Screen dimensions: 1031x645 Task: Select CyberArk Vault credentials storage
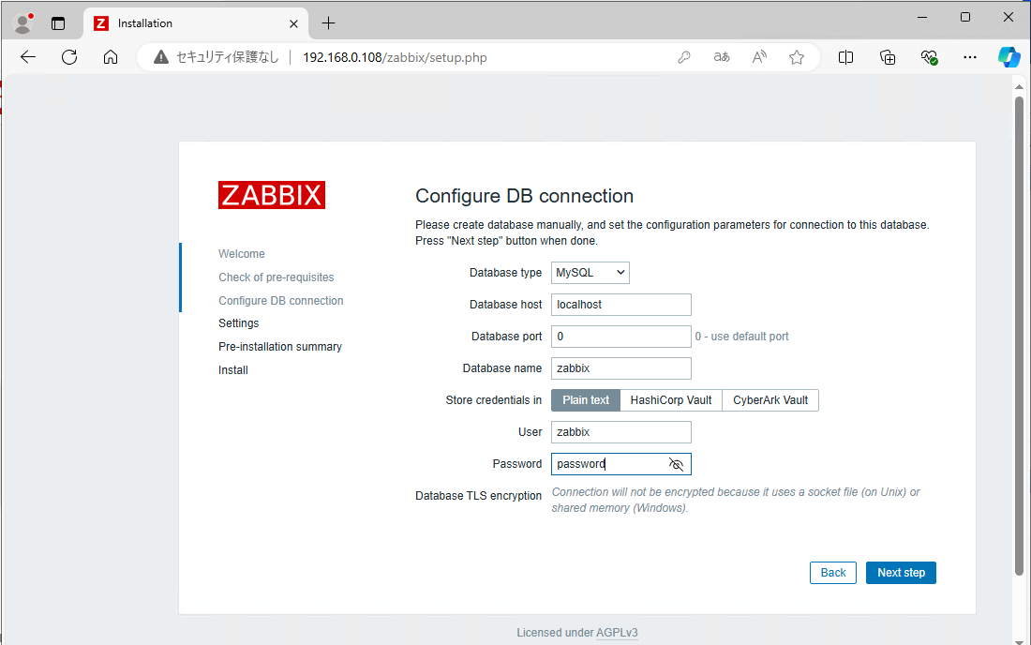point(770,399)
